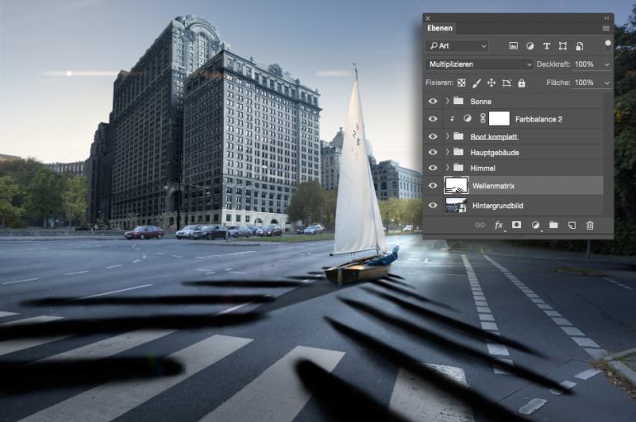The height and width of the screenshot is (422, 636).
Task: Lock artboard nesting icon
Action: click(506, 83)
